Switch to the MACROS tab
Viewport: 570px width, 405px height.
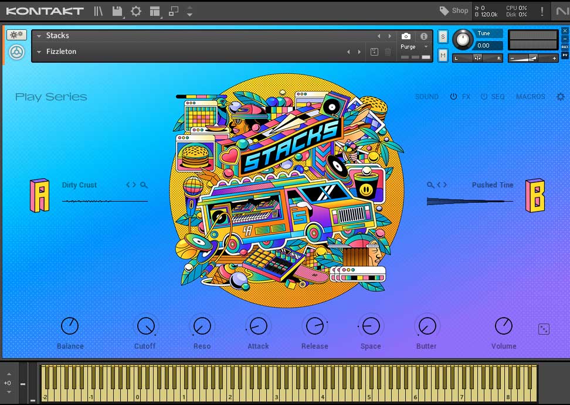click(x=530, y=97)
